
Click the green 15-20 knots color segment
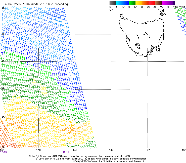(132, 3)
